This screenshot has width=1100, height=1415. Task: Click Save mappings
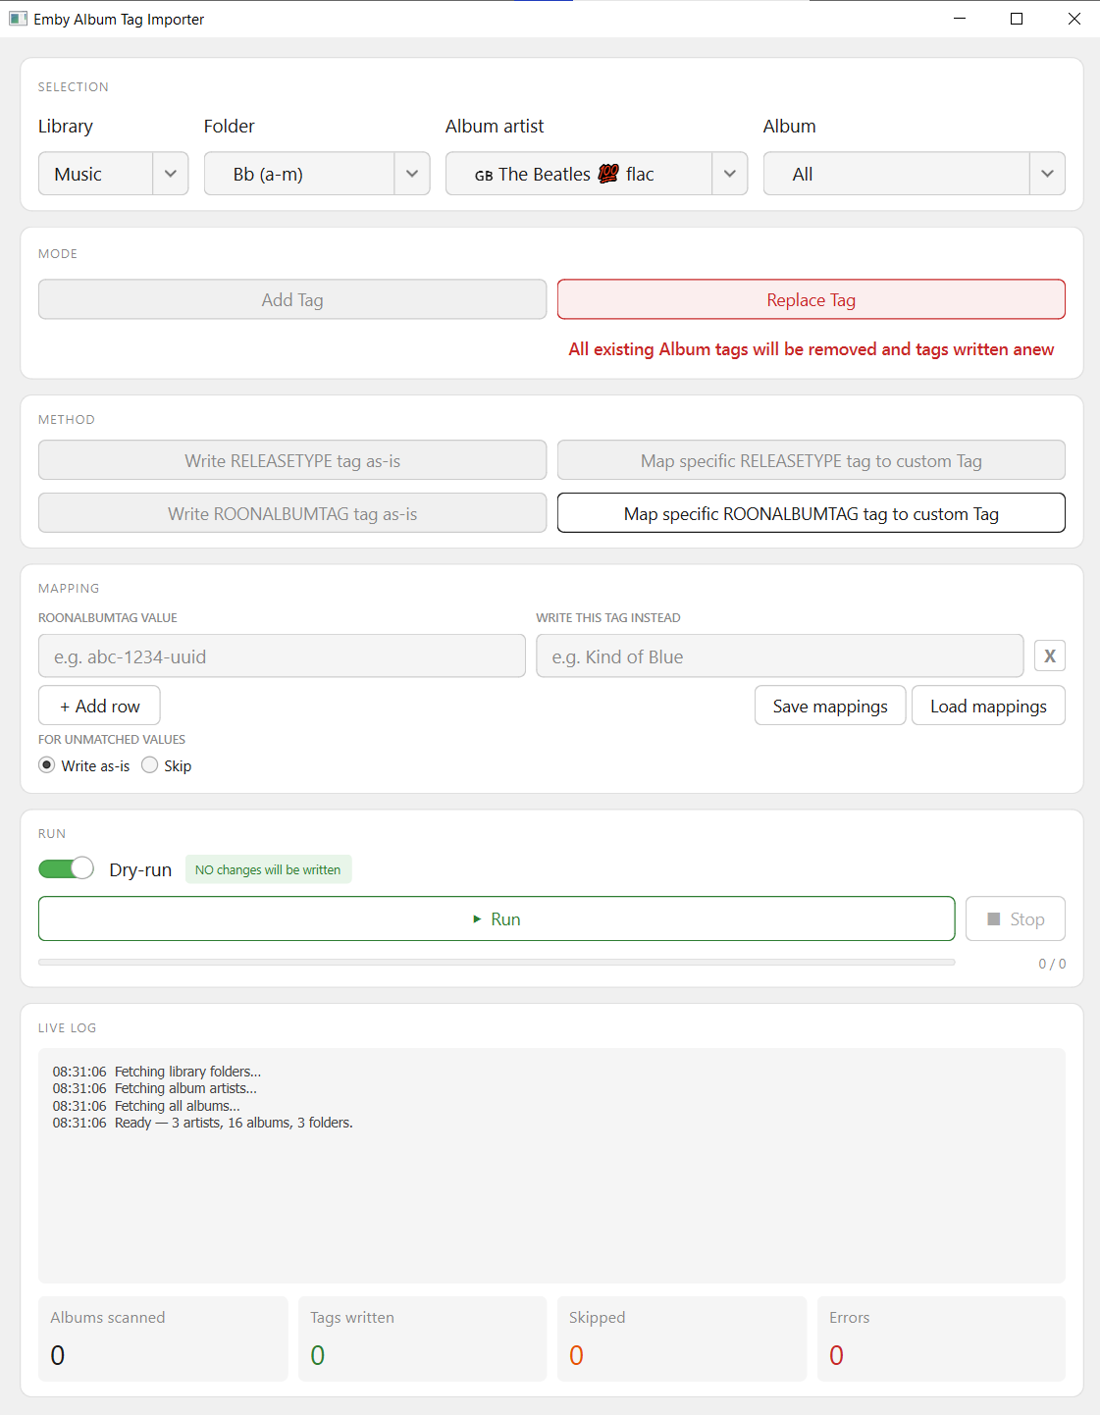(829, 707)
